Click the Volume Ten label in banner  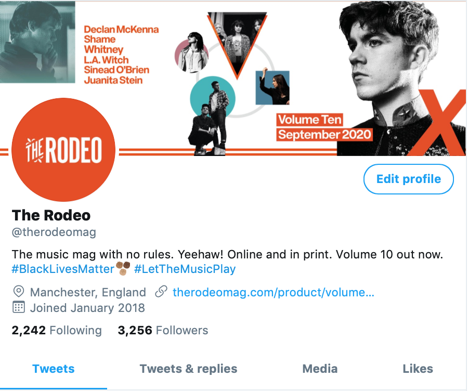309,120
